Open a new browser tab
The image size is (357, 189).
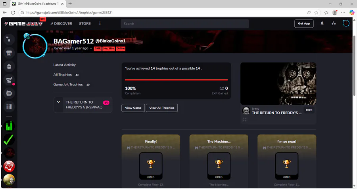point(70,4)
